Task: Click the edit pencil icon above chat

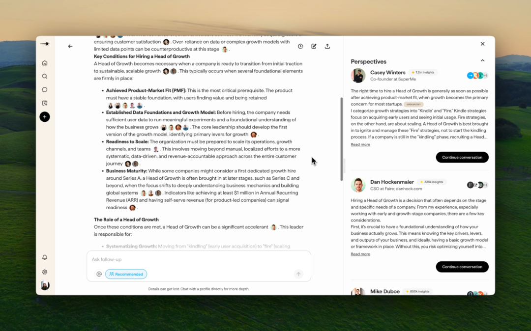Action: [314, 46]
